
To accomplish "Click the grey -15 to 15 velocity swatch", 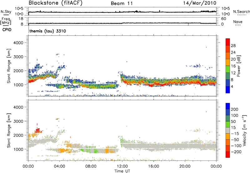I will click(x=228, y=131).
